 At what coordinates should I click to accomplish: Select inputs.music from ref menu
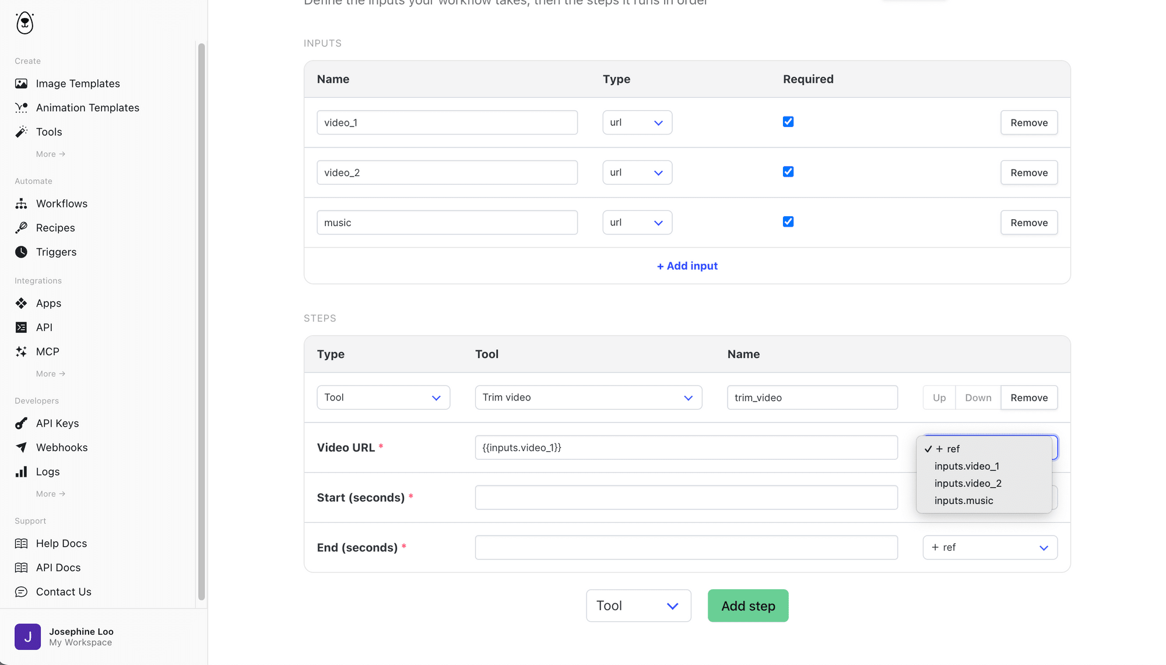(x=984, y=501)
